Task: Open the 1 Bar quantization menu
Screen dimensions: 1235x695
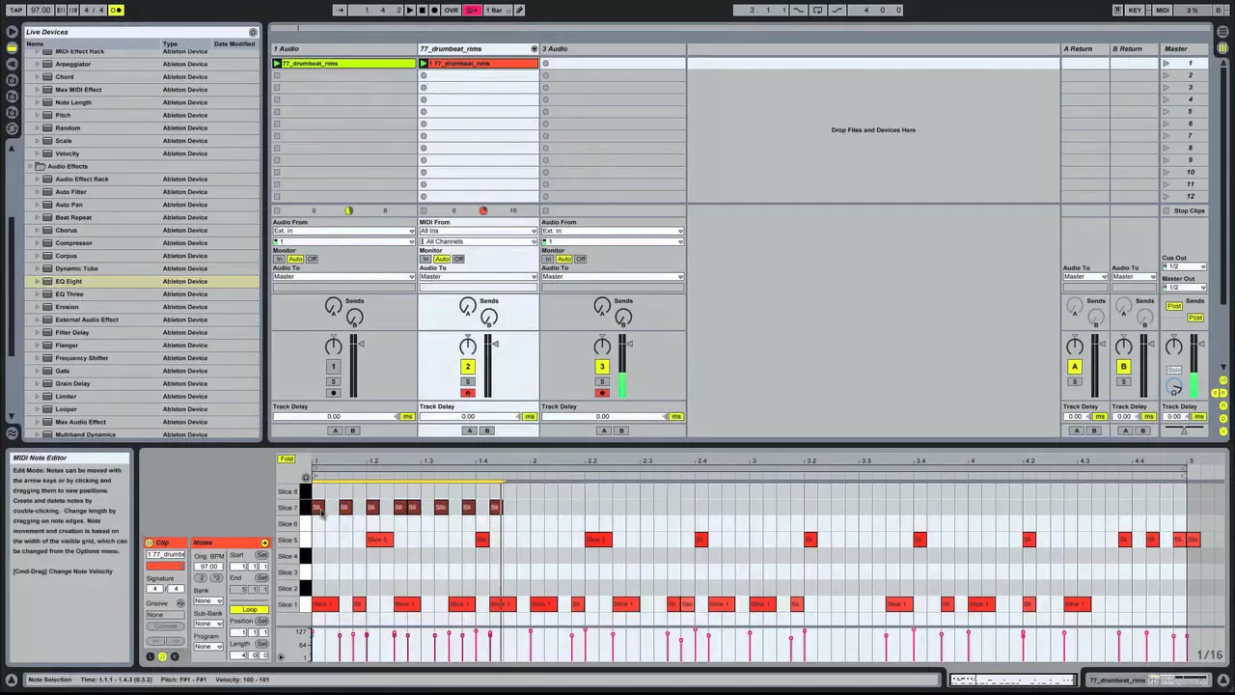Action: tap(496, 10)
